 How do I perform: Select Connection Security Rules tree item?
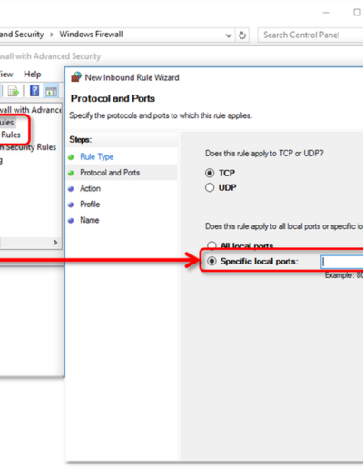click(28, 147)
